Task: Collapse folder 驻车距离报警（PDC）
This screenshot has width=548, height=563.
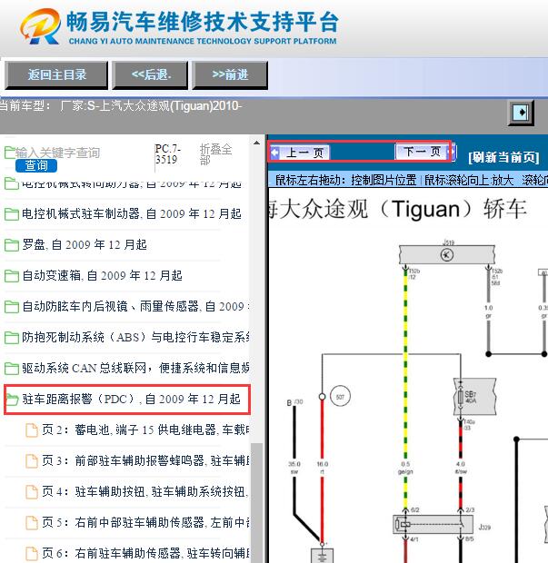Action: 131,400
